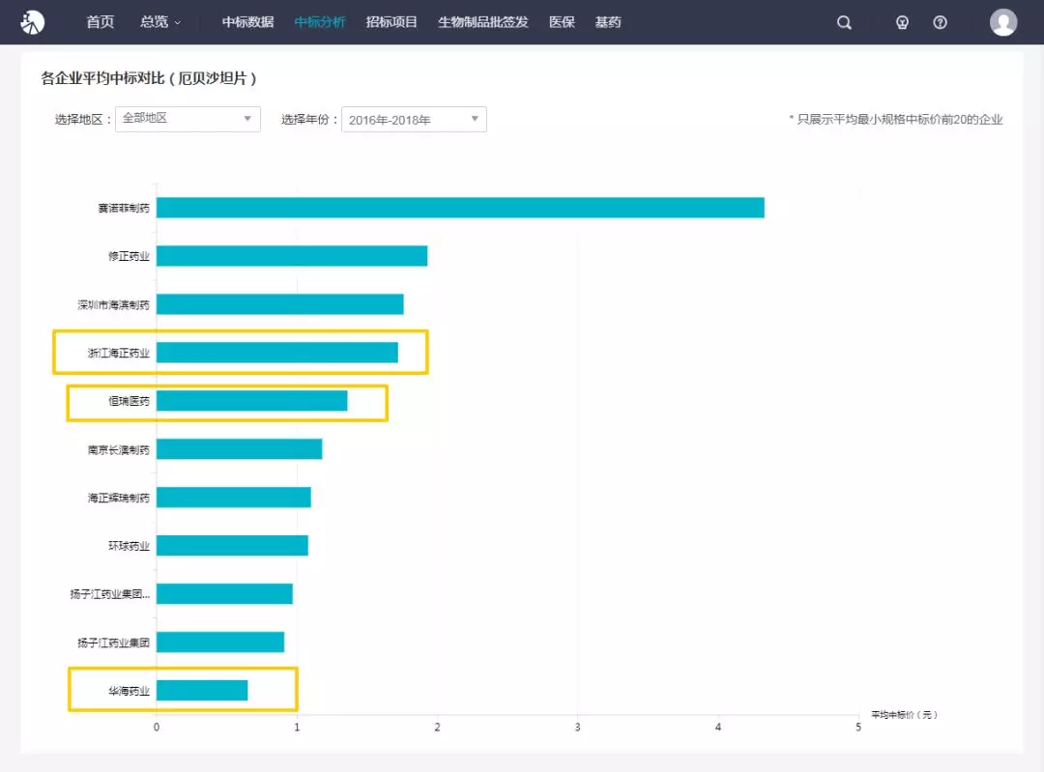Click the 修正药业 bar
Screen dimensions: 1044x772
click(292, 255)
